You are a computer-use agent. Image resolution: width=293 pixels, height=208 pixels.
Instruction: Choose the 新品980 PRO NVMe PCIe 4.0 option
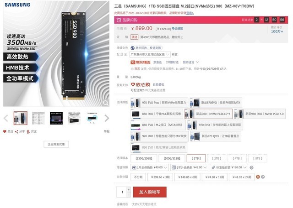tap(260, 114)
